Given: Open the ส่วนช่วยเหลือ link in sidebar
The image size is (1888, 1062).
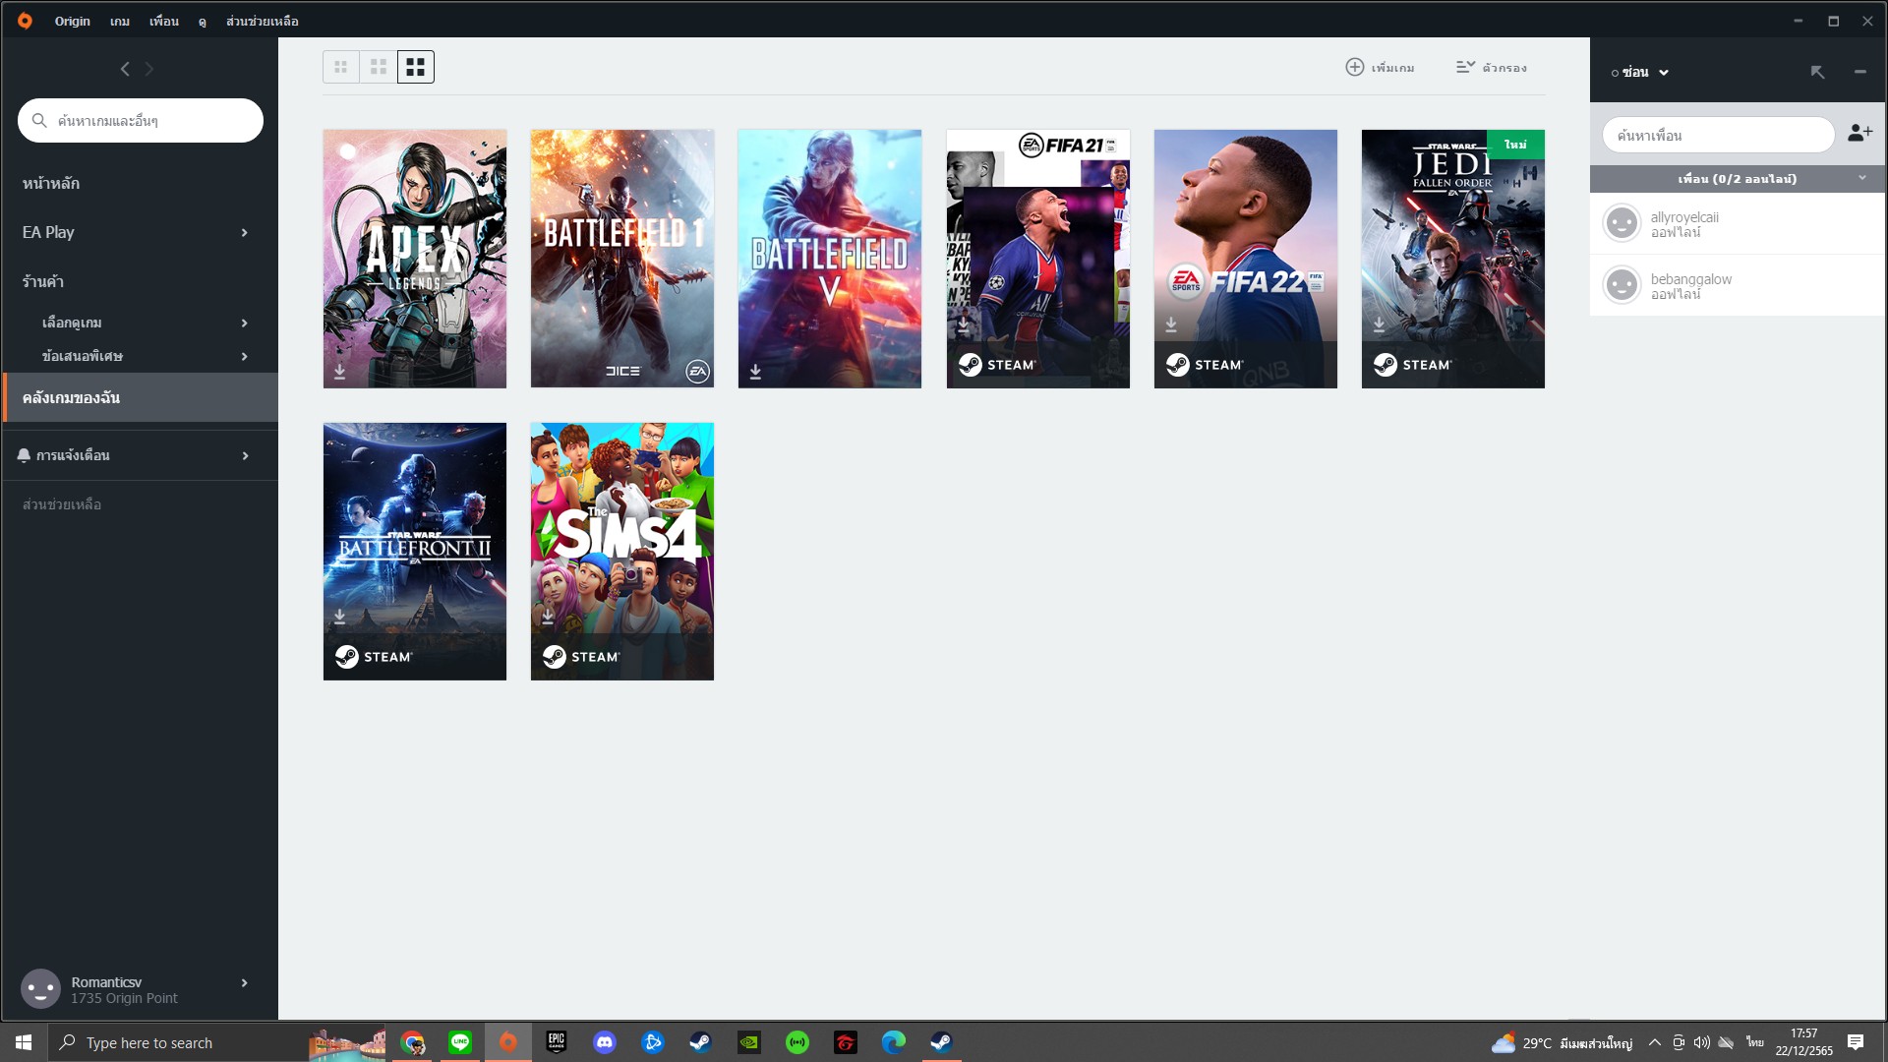Looking at the screenshot, I should pos(62,504).
